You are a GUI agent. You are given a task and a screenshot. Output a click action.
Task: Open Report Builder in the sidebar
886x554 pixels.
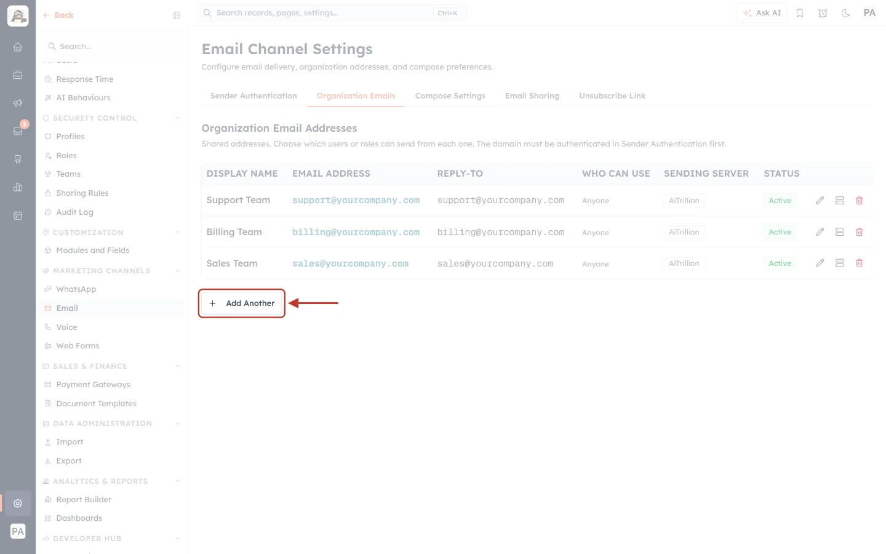click(x=84, y=500)
